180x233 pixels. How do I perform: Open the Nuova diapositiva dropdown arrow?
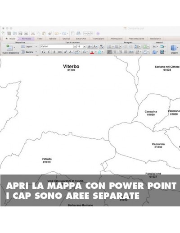(x=14, y=48)
